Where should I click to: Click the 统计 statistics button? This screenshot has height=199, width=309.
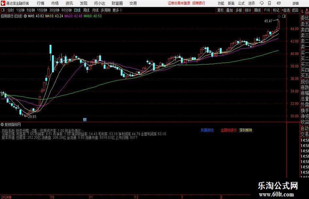tap(248, 10)
